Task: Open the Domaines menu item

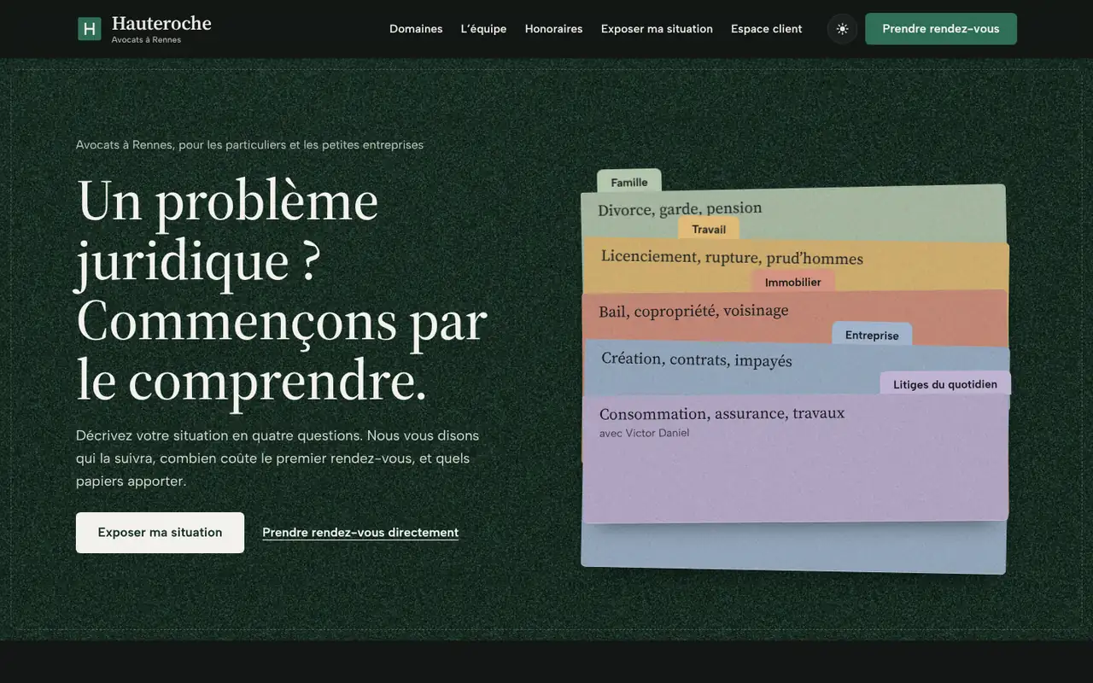Action: (416, 29)
